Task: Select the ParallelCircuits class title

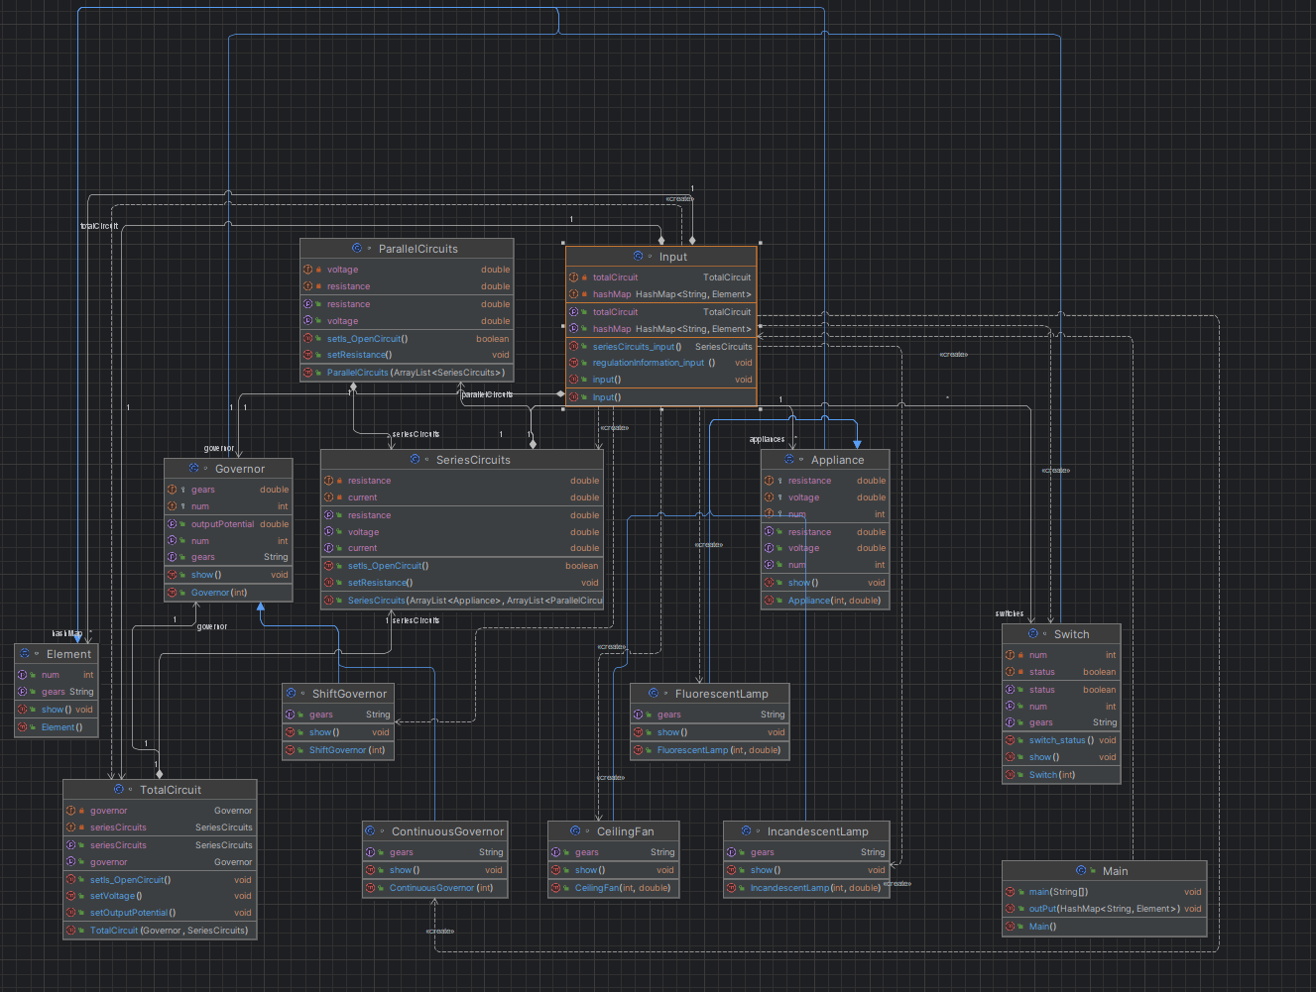Action: [x=419, y=249]
